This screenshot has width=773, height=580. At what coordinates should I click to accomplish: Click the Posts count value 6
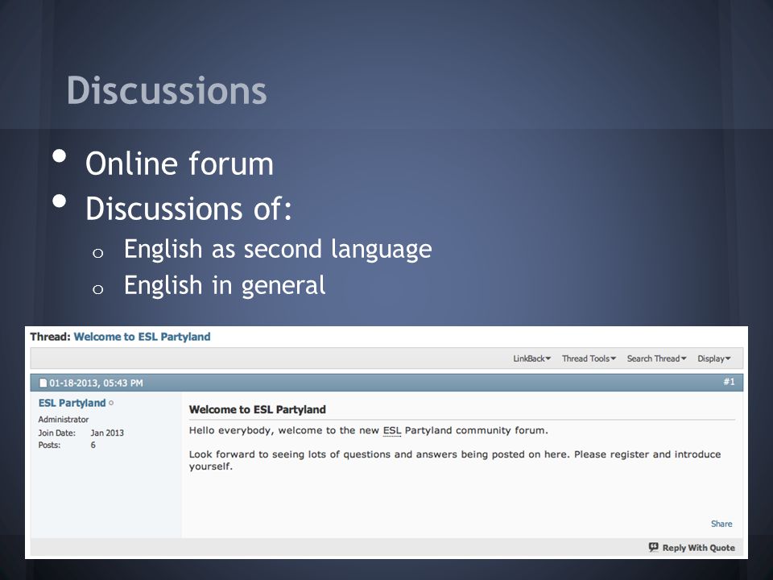[93, 445]
